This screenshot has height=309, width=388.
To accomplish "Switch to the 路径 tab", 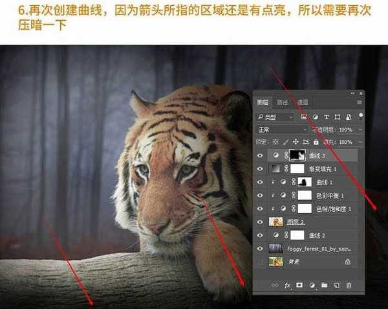I will (283, 102).
